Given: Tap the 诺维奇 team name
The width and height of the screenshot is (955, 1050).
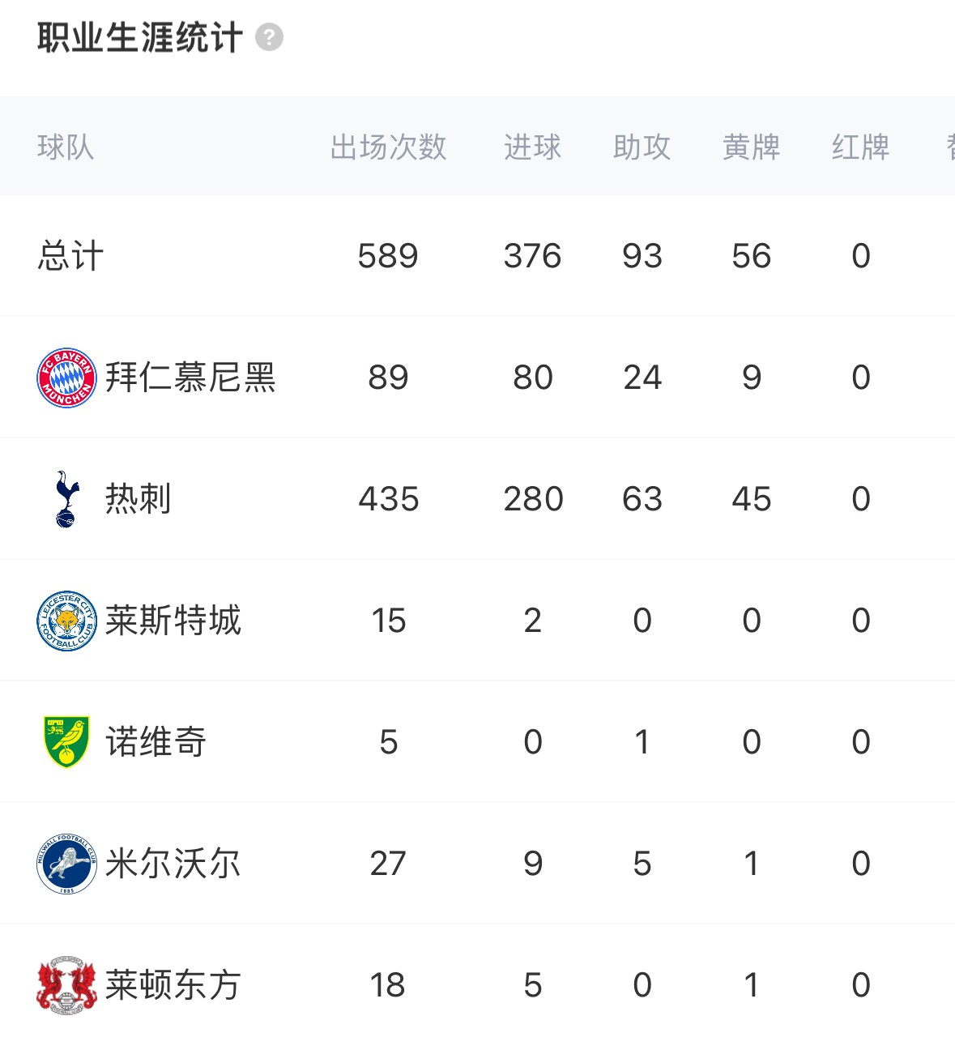Looking at the screenshot, I should (x=156, y=742).
